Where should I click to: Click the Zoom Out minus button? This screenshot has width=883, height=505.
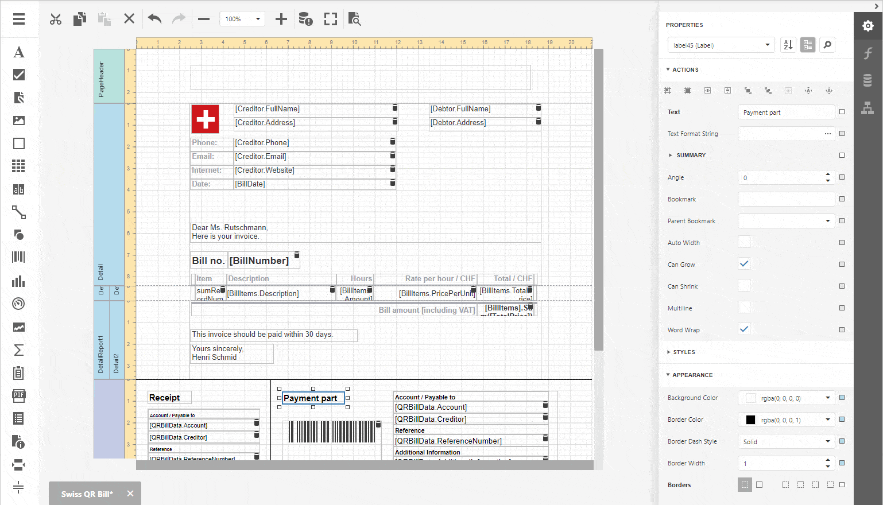(x=204, y=19)
